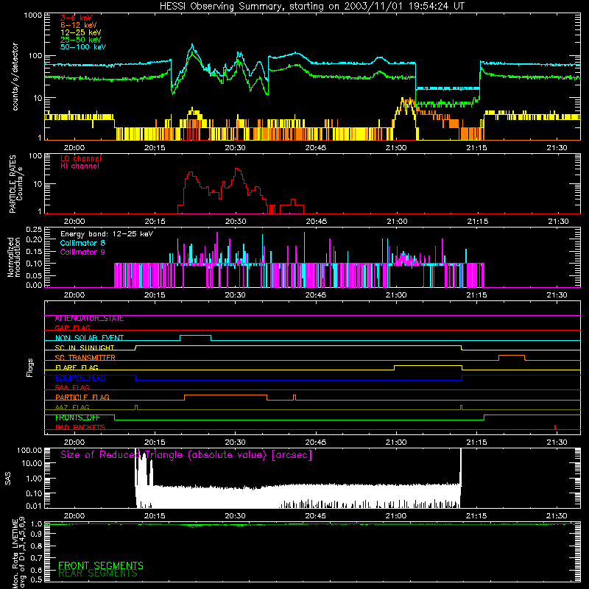Click the PARTICLE_FLAG label
The width and height of the screenshot is (589, 589).
(82, 397)
